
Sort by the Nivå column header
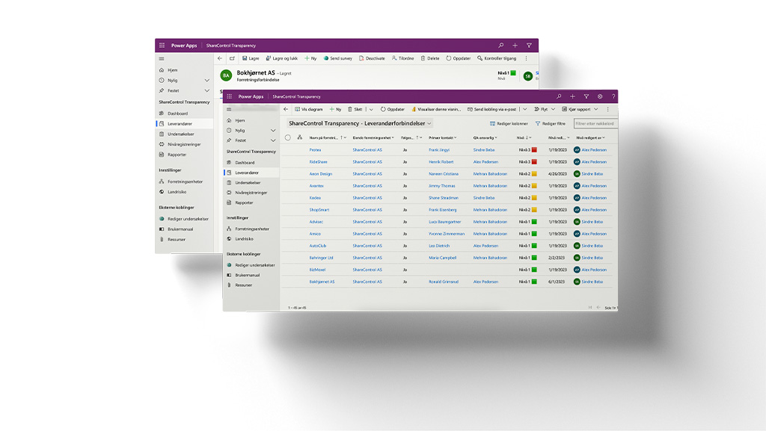click(524, 138)
